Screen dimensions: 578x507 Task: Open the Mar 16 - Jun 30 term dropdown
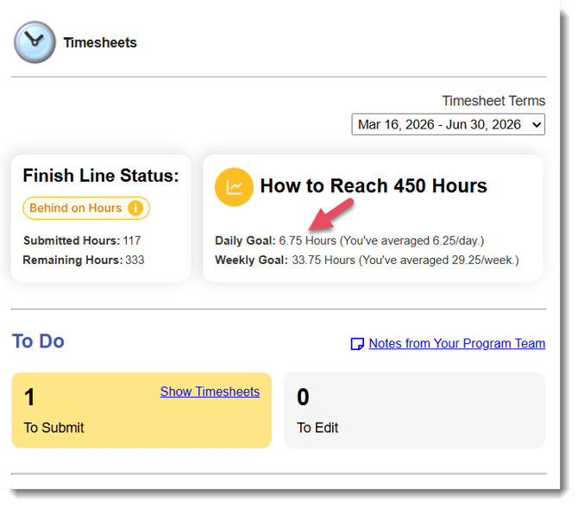448,124
